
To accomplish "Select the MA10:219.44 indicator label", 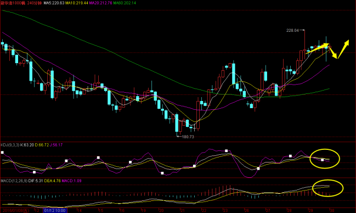I will (x=76, y=3).
